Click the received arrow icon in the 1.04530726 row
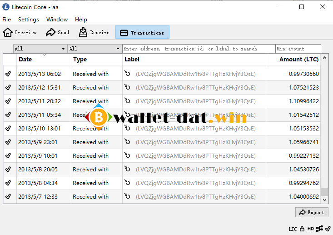 point(127,169)
